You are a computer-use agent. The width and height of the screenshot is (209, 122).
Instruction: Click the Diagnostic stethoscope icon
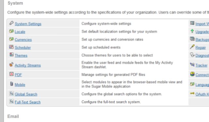click(192, 55)
